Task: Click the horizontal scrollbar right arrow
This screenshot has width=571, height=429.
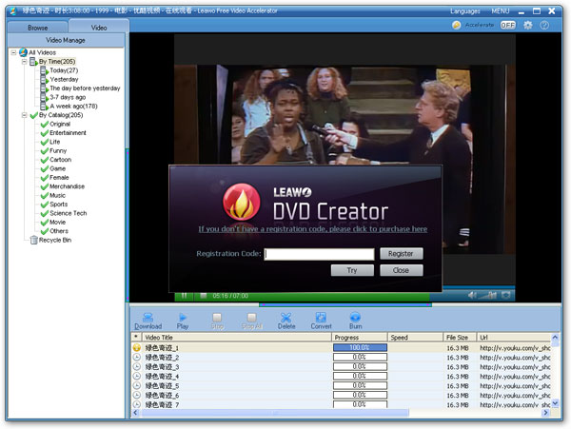Action: 545,413
